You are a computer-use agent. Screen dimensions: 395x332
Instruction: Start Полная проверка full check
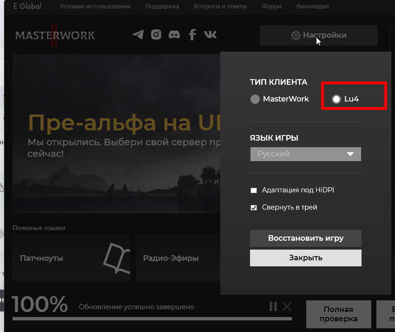tap(339, 314)
